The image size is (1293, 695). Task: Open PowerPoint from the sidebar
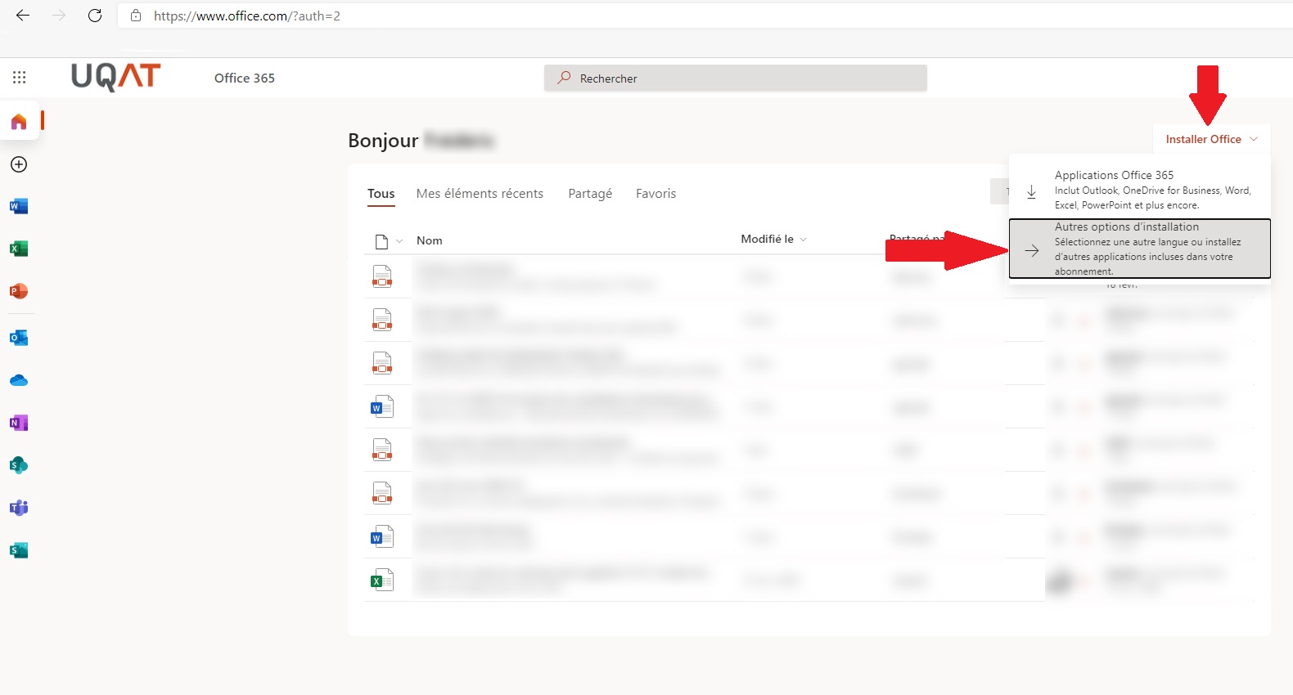(19, 291)
